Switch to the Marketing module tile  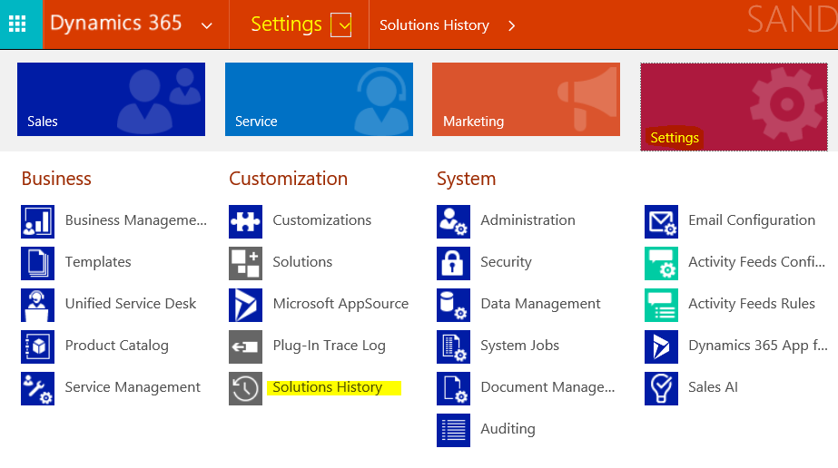[526, 99]
